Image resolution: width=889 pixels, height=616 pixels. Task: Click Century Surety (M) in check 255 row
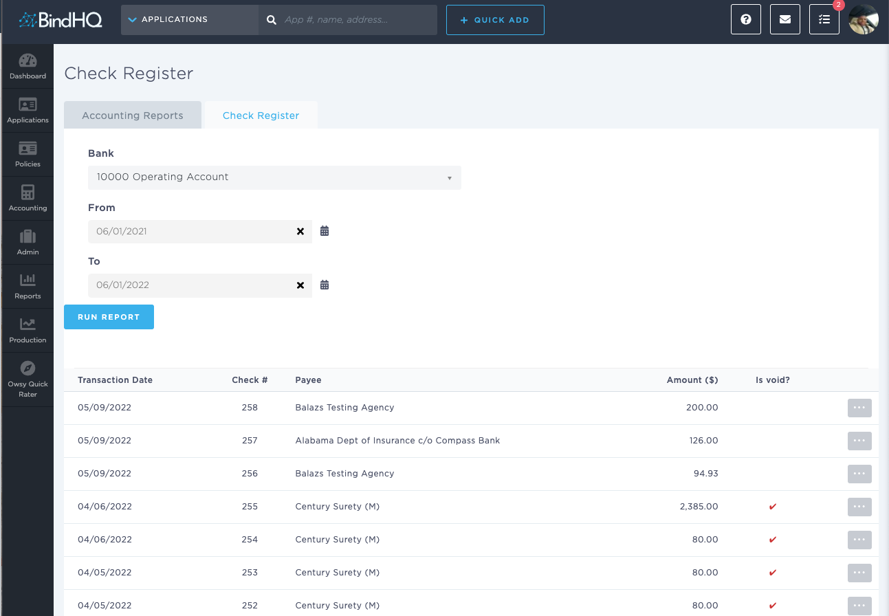337,507
